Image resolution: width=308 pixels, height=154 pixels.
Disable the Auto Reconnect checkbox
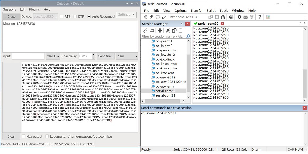pos(89,17)
